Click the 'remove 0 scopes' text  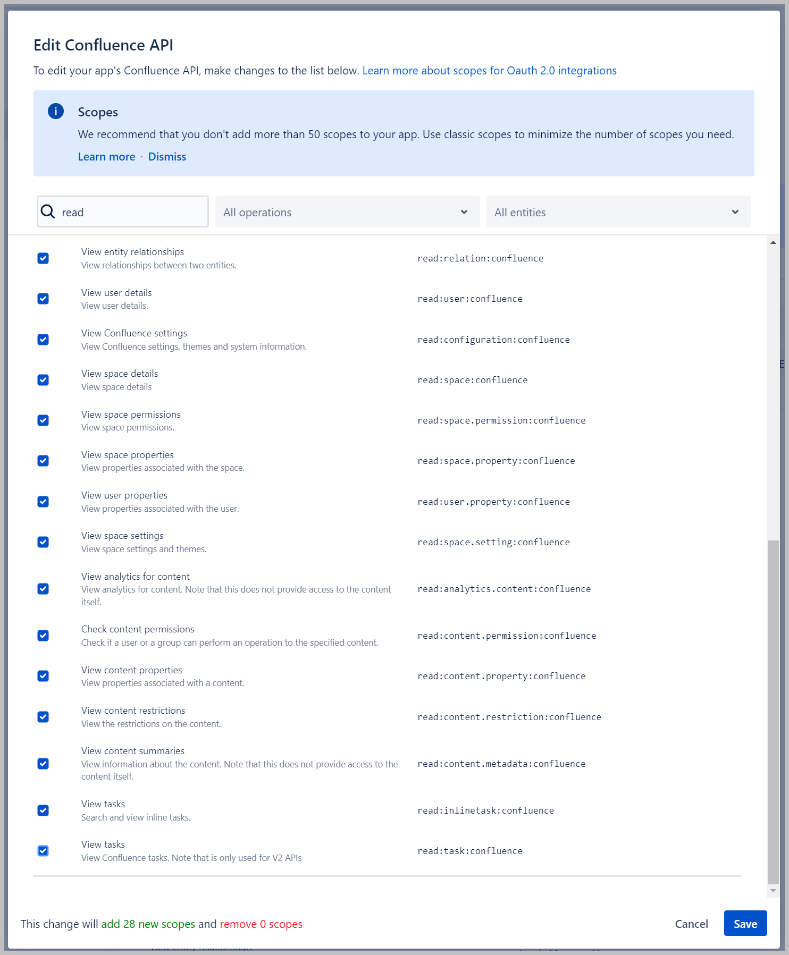click(261, 924)
